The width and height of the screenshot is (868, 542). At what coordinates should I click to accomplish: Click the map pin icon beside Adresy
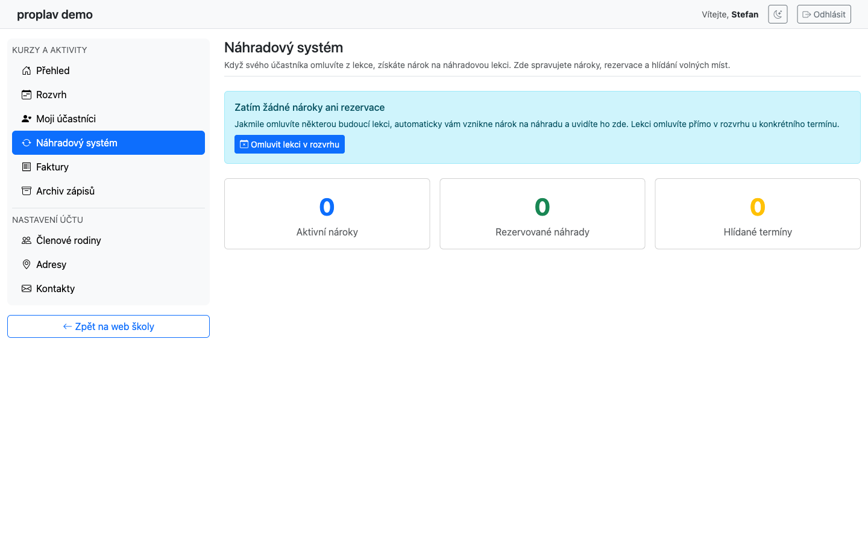(27, 264)
